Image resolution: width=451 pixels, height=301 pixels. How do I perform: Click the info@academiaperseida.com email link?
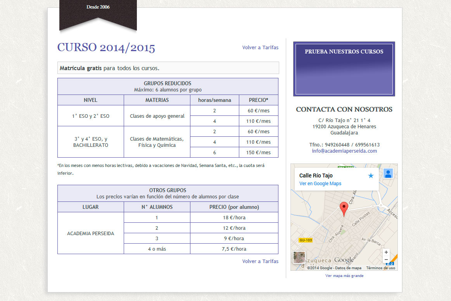[x=344, y=151]
